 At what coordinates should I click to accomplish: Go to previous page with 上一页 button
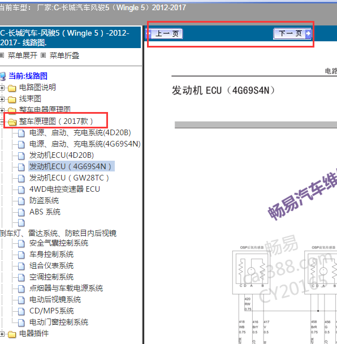(164, 34)
